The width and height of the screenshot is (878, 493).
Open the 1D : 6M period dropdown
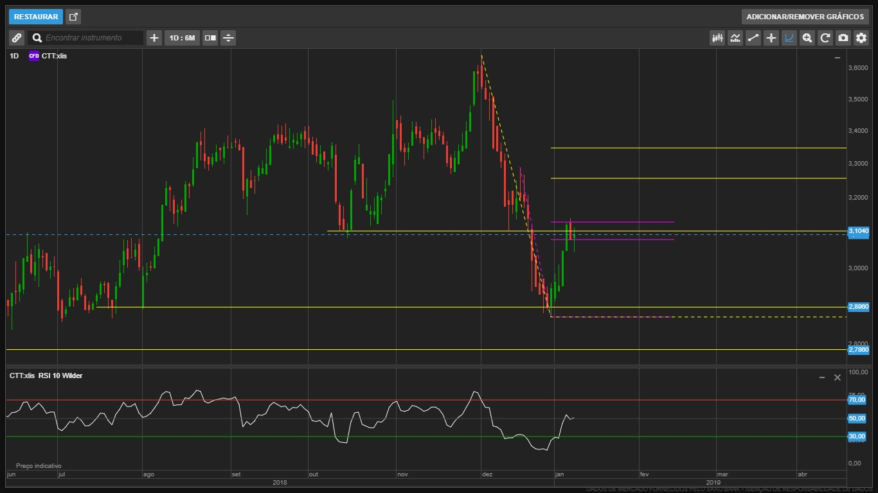click(182, 38)
